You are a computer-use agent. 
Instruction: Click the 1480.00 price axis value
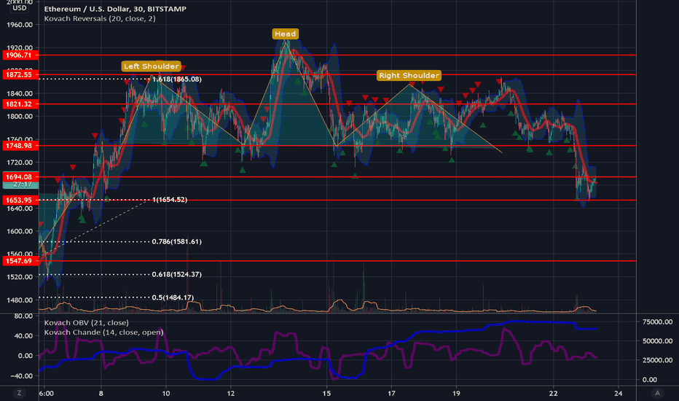tap(20, 300)
